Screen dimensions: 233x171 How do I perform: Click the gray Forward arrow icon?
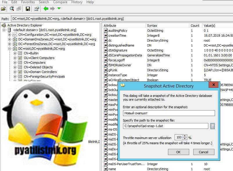tap(53, 9)
